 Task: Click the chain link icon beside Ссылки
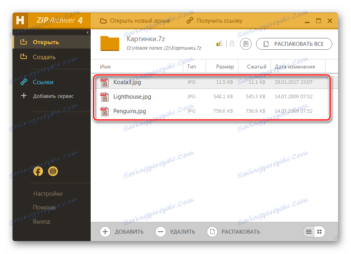pyautogui.click(x=24, y=82)
